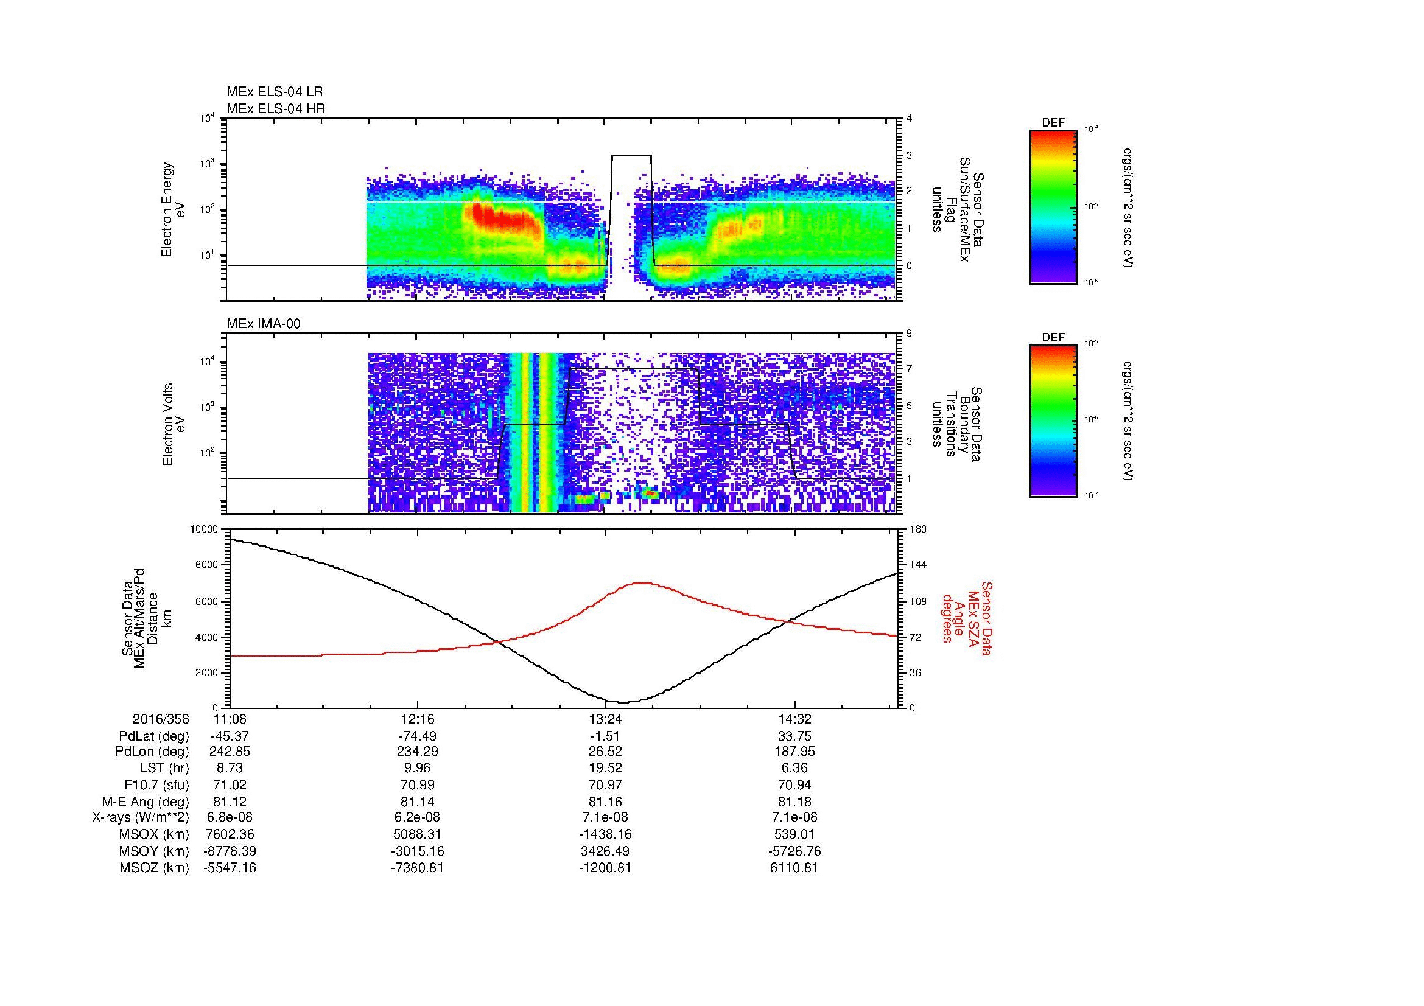Click the 'Boundary Transitions' right axis label
Viewport: 1424px width, 1006px height.
coord(959,425)
